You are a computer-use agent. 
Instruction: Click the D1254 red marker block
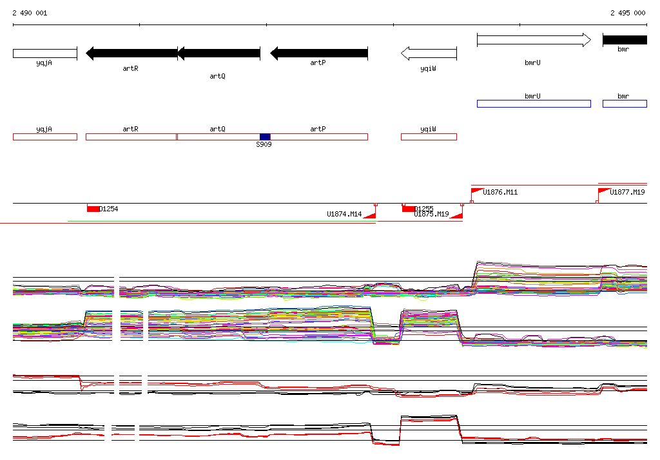(x=93, y=209)
